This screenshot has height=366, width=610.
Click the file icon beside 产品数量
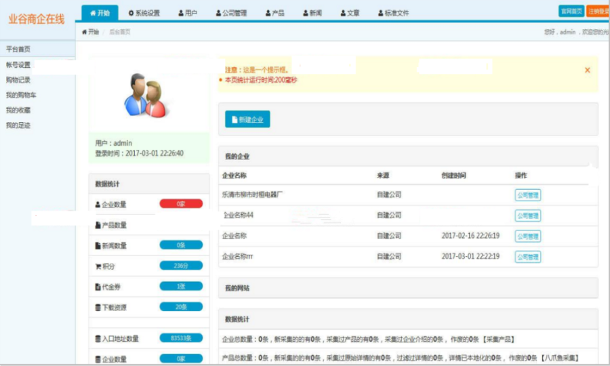[x=98, y=225]
